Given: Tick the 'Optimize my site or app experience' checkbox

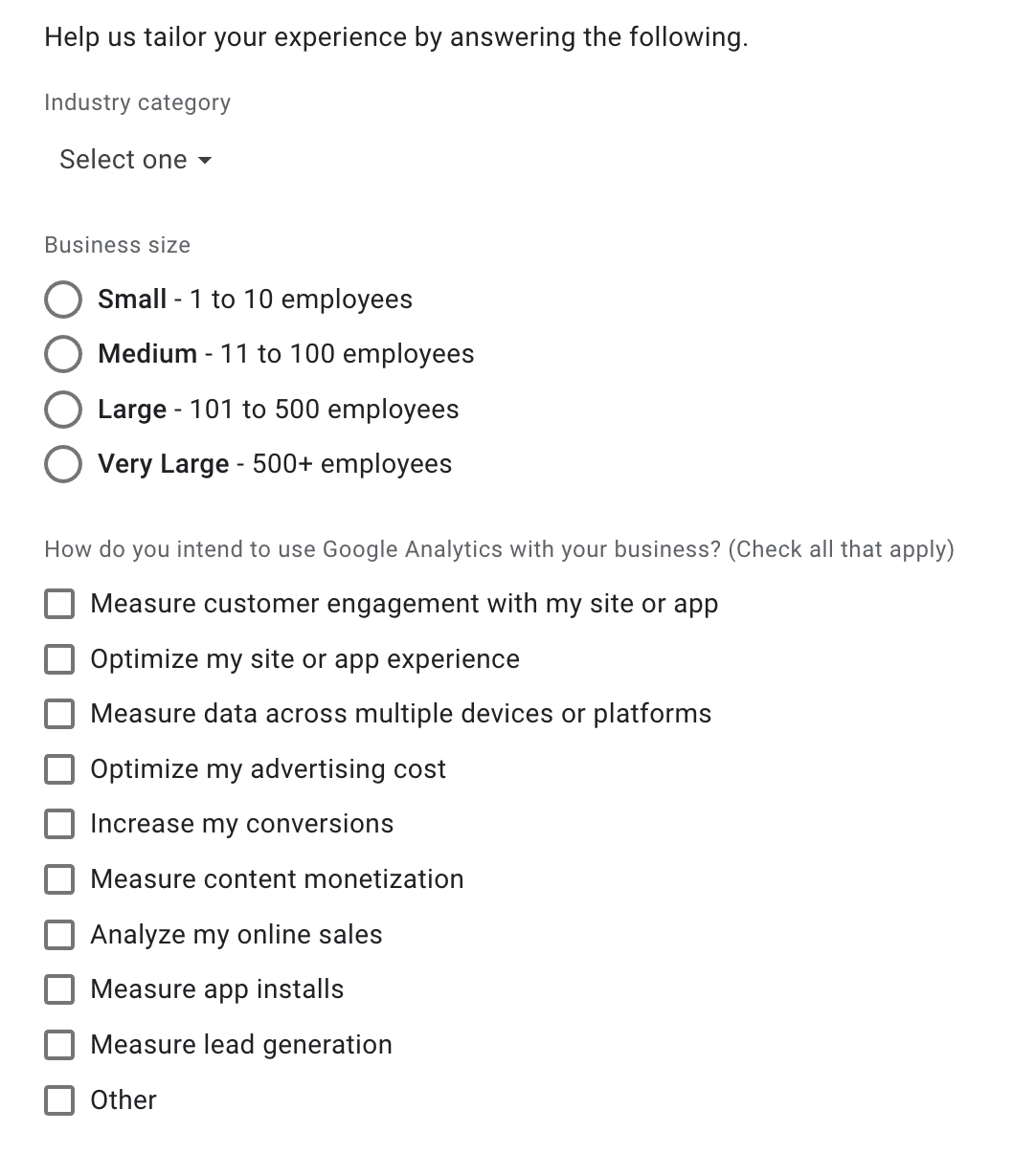Looking at the screenshot, I should (59, 659).
